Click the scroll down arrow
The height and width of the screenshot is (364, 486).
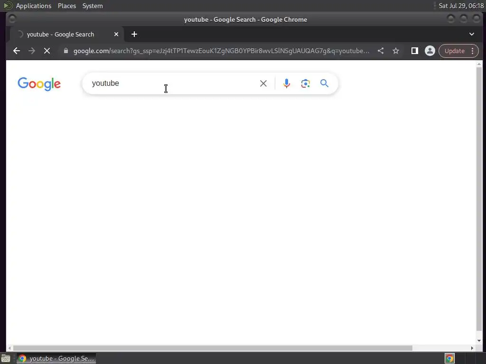(x=479, y=341)
